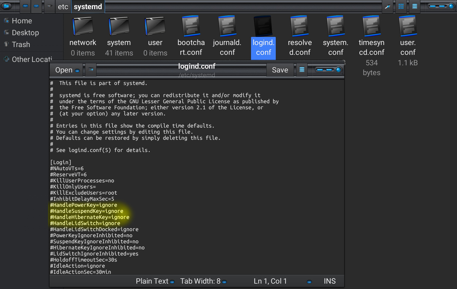Screen dimensions: 457x289
Task: Go to Desktop in the sidebar
Action: pos(25,32)
